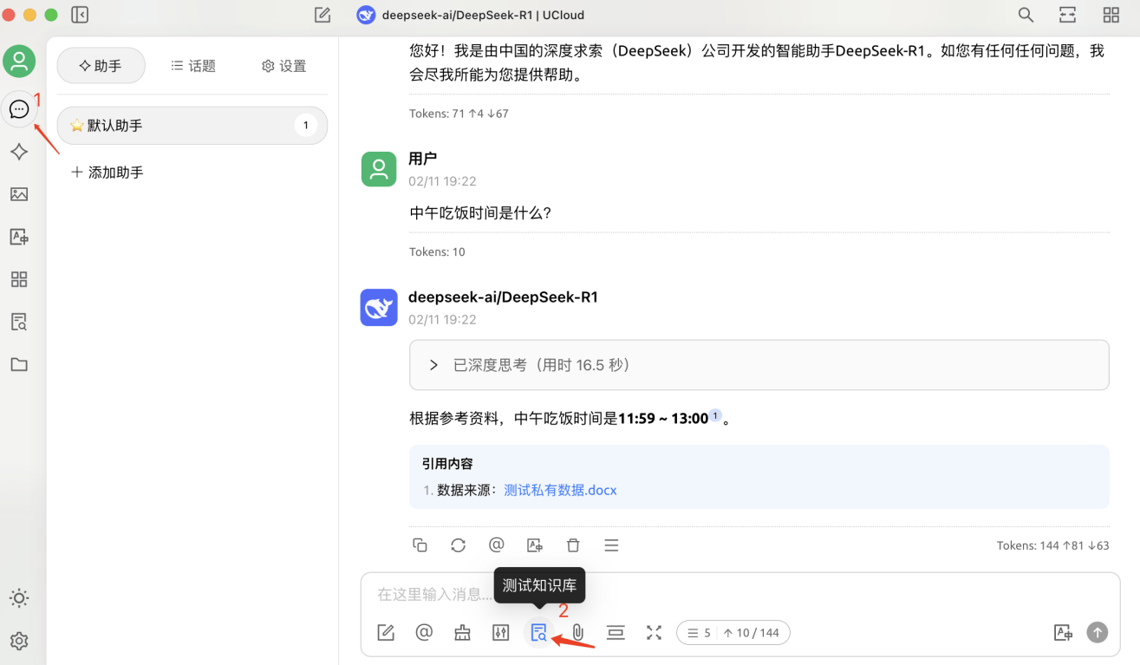This screenshot has width=1140, height=665.
Task: Attach a file using the paperclip icon
Action: (577, 632)
